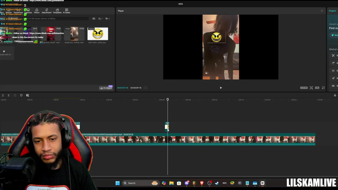Open Brave browser from the taskbar

[202, 183]
